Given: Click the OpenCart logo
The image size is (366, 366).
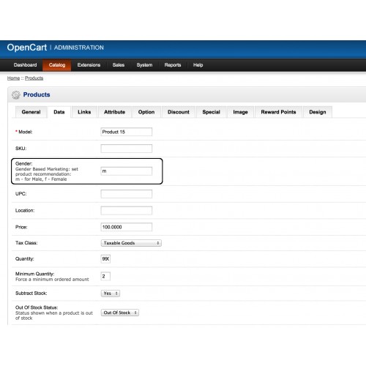Looking at the screenshot, I should point(27,48).
